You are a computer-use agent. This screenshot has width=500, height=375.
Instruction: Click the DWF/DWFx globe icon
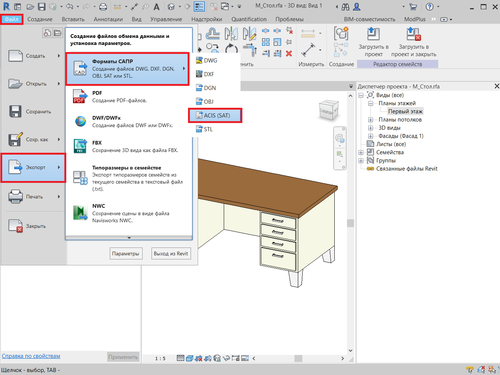[x=80, y=121]
